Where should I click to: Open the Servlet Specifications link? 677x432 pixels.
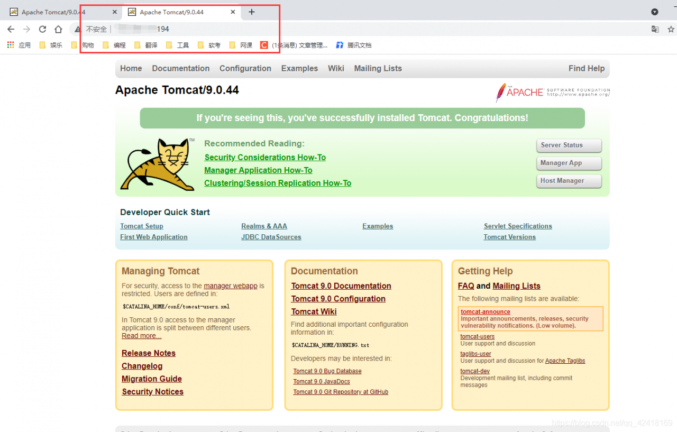tap(518, 226)
